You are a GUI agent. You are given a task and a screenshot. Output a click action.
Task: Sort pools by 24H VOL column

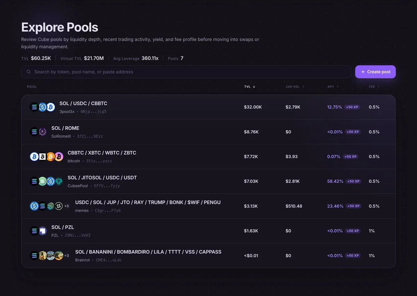295,87
